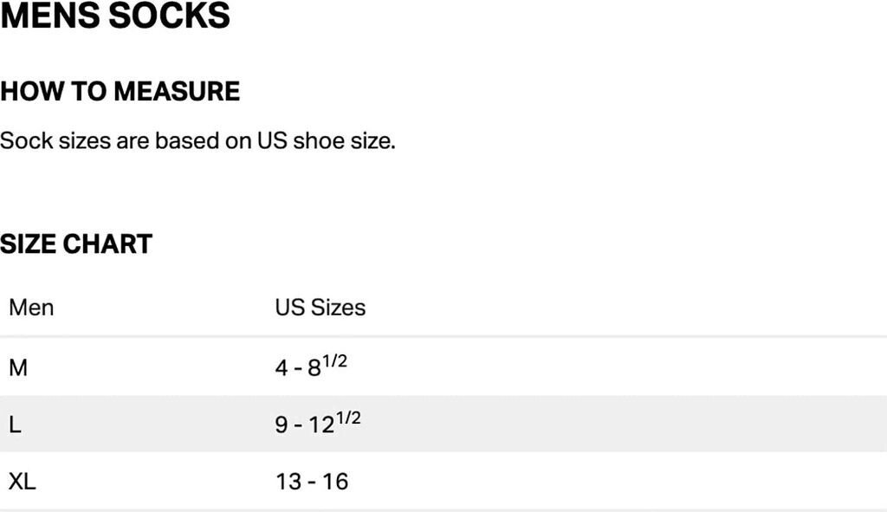Click the MENS SOCKS page title

coord(115,16)
